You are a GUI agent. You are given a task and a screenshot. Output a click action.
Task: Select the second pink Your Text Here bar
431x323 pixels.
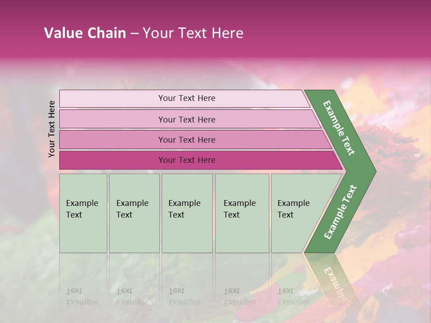[186, 119]
